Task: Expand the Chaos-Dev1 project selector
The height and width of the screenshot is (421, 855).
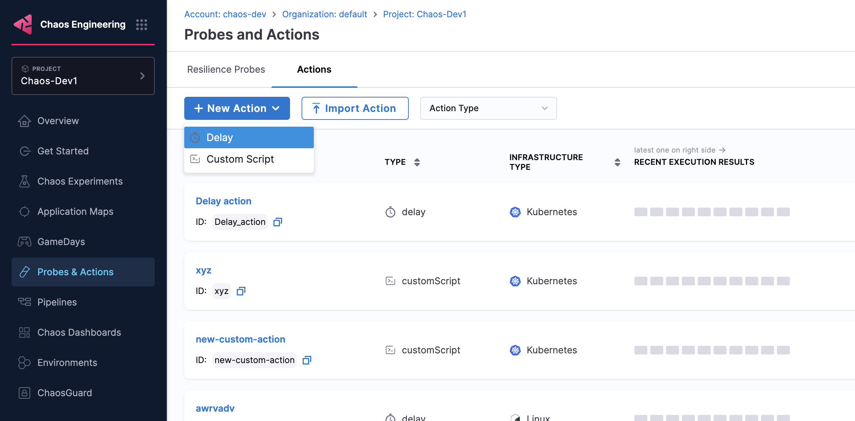Action: pyautogui.click(x=142, y=76)
